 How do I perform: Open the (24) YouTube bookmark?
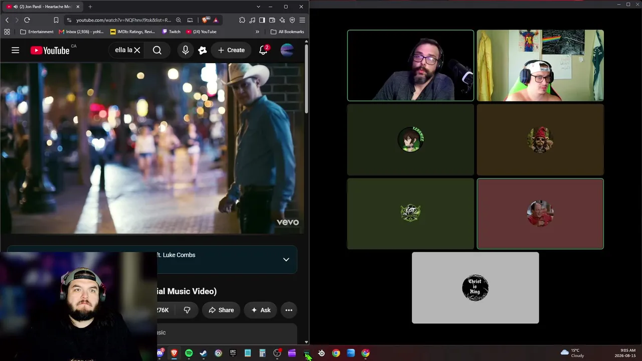[201, 32]
